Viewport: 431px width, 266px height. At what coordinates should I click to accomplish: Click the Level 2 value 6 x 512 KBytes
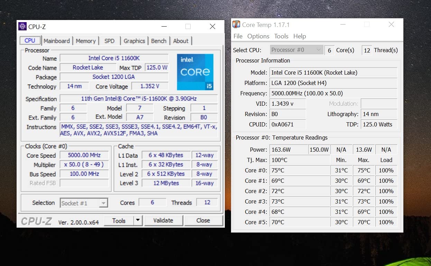[166, 174]
